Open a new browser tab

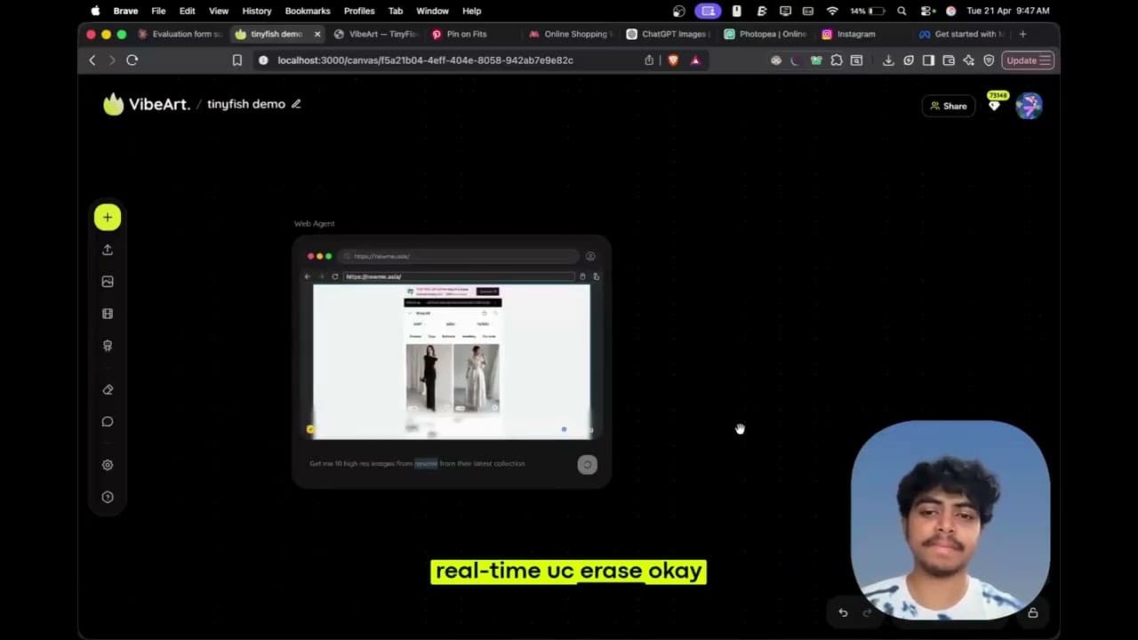point(1022,34)
